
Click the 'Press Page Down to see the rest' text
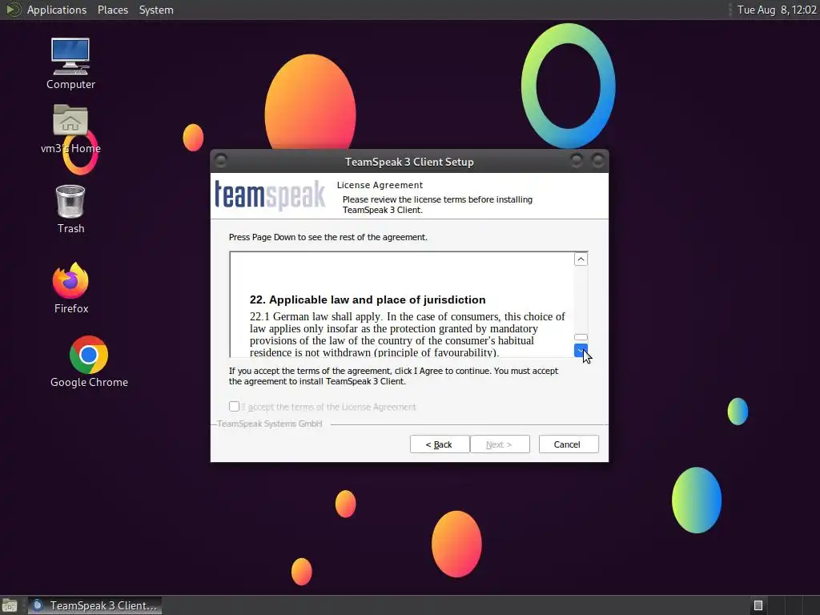pos(328,237)
